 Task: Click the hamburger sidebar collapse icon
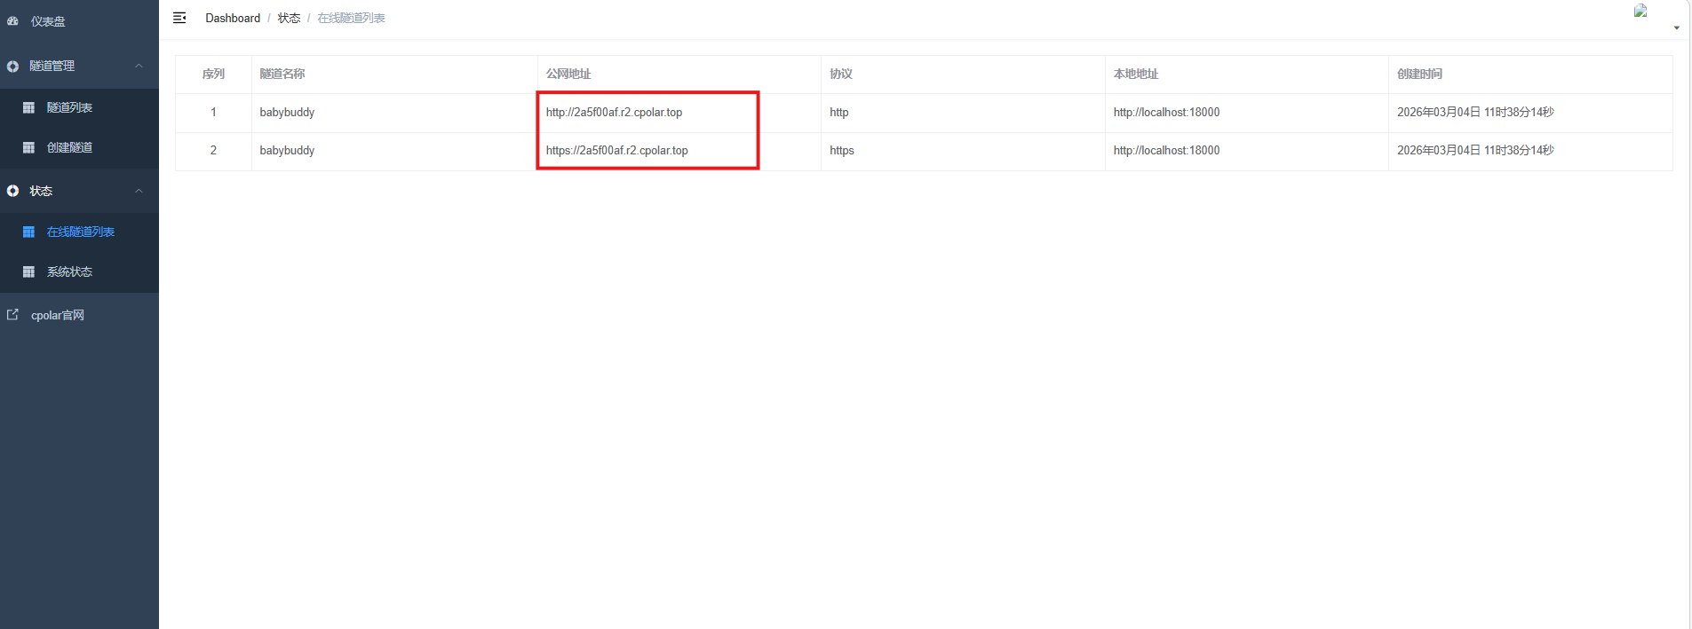tap(179, 18)
